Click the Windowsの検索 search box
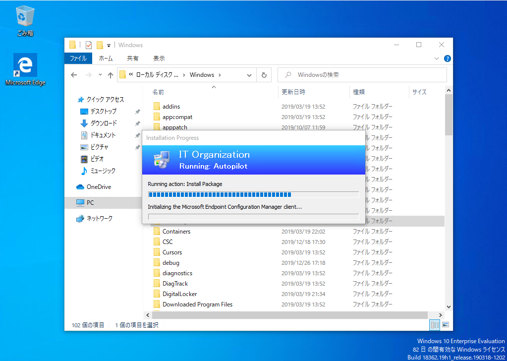507x361 pixels. coord(362,75)
